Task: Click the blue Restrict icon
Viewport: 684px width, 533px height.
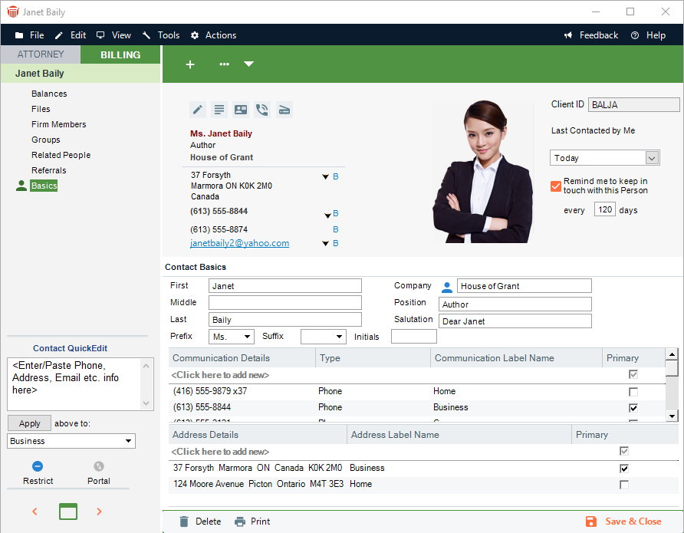Action: click(38, 466)
